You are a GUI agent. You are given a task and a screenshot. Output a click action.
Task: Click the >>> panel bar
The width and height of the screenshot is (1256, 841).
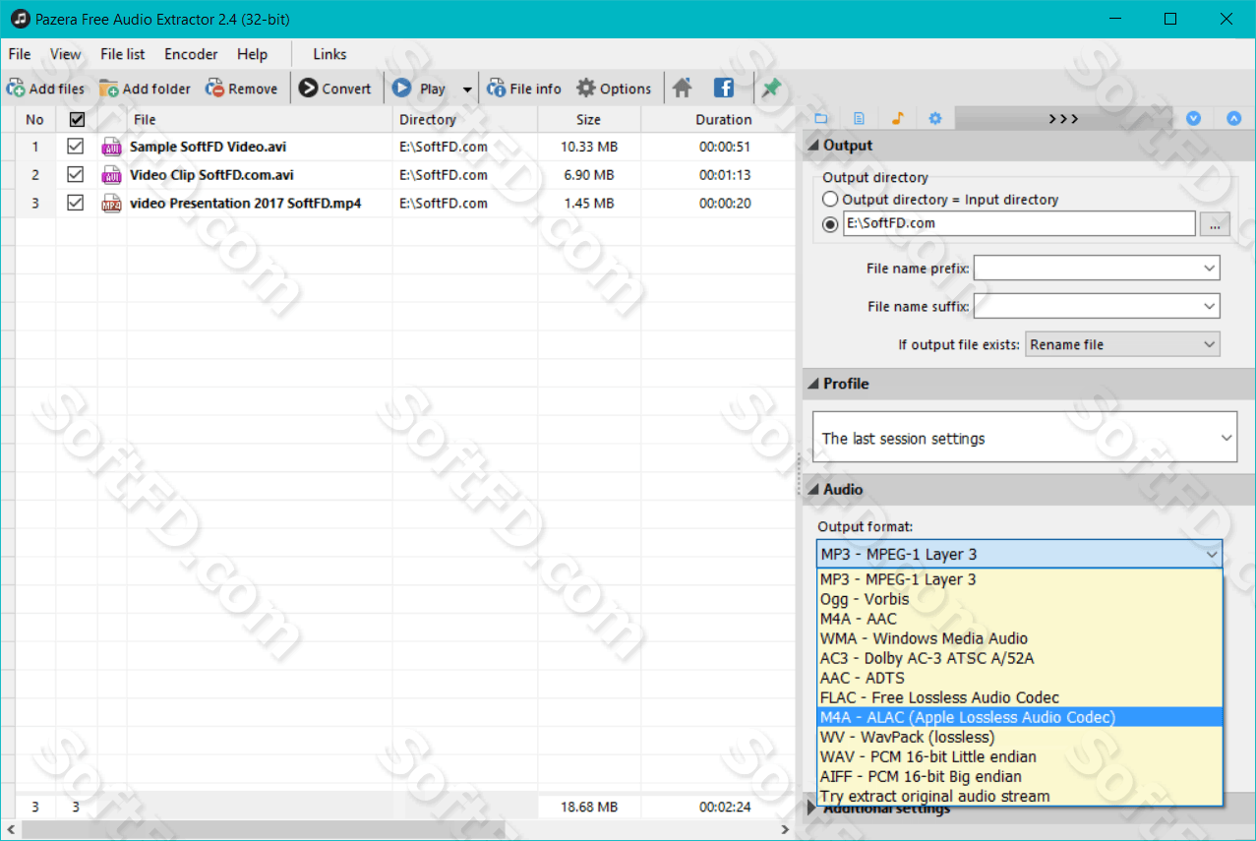pyautogui.click(x=1063, y=118)
